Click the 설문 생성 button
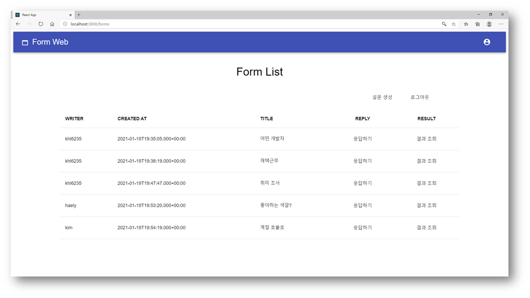This screenshot has width=530, height=298. [382, 97]
